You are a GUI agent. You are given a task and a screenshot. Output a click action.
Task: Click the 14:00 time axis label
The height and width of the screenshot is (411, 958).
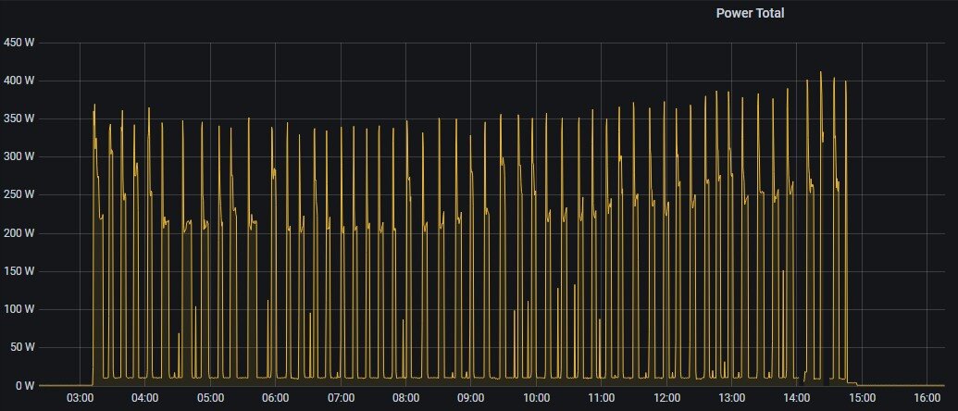[797, 398]
